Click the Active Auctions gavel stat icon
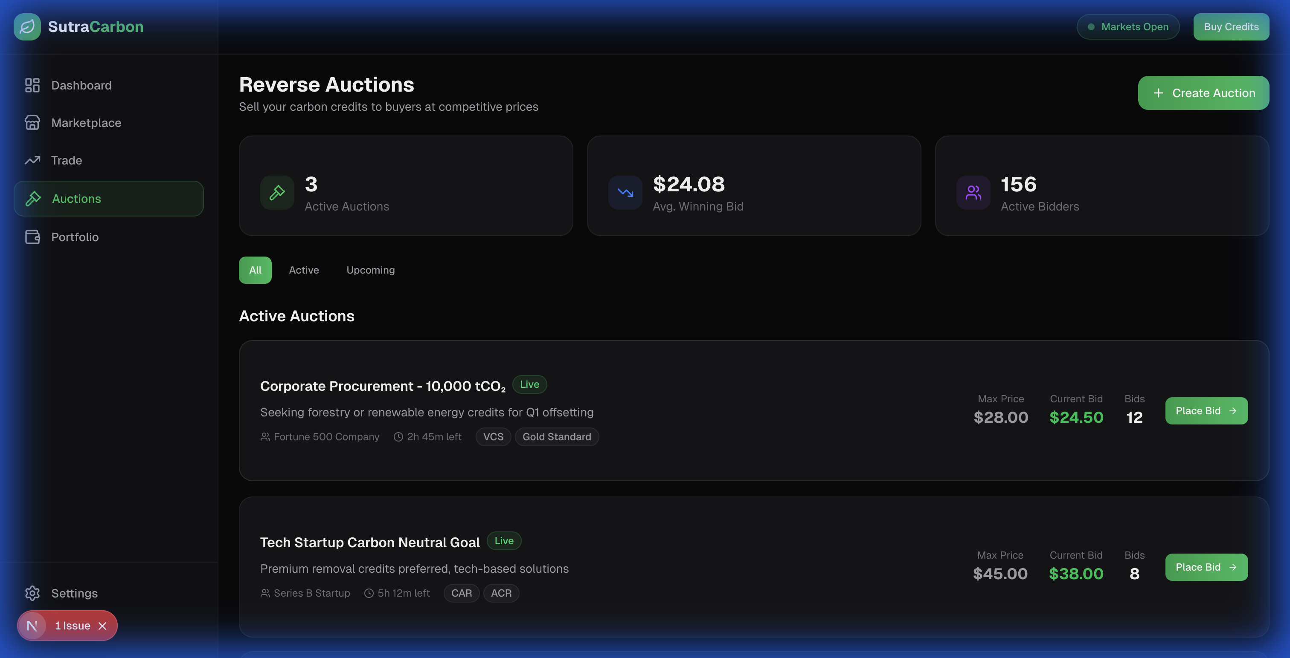Image resolution: width=1290 pixels, height=658 pixels. click(277, 192)
